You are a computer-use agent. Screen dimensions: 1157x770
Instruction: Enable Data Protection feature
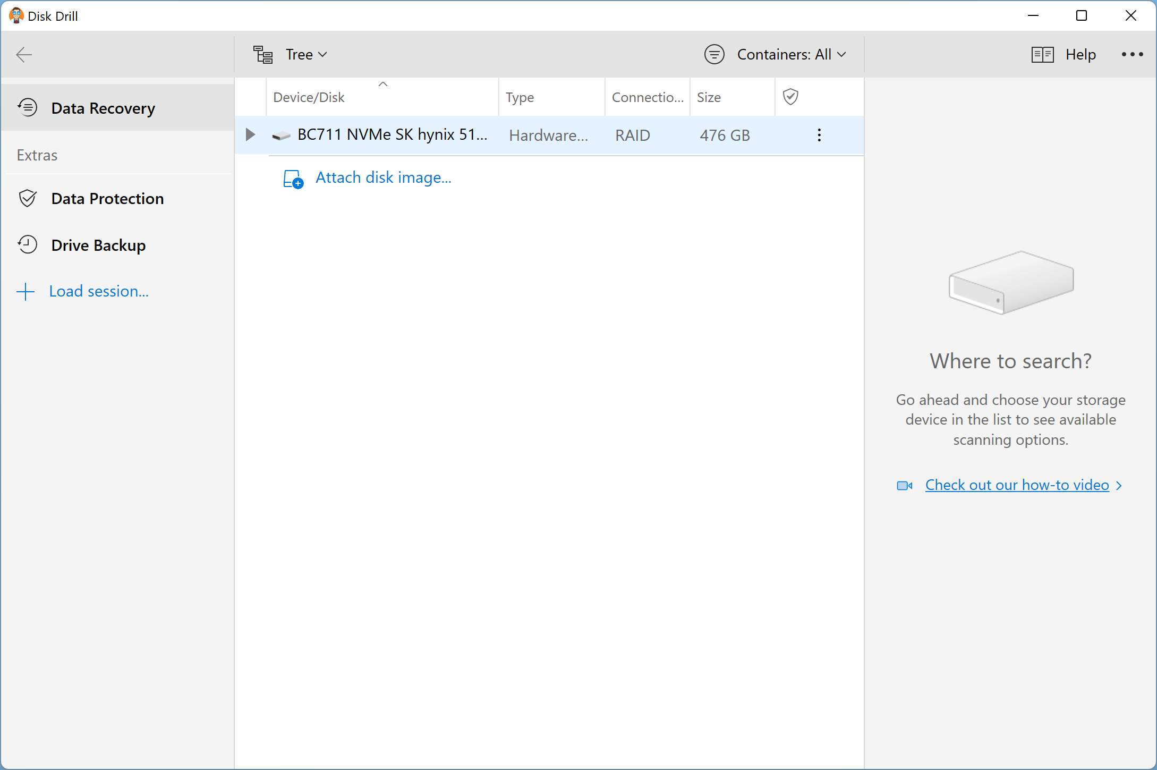107,199
